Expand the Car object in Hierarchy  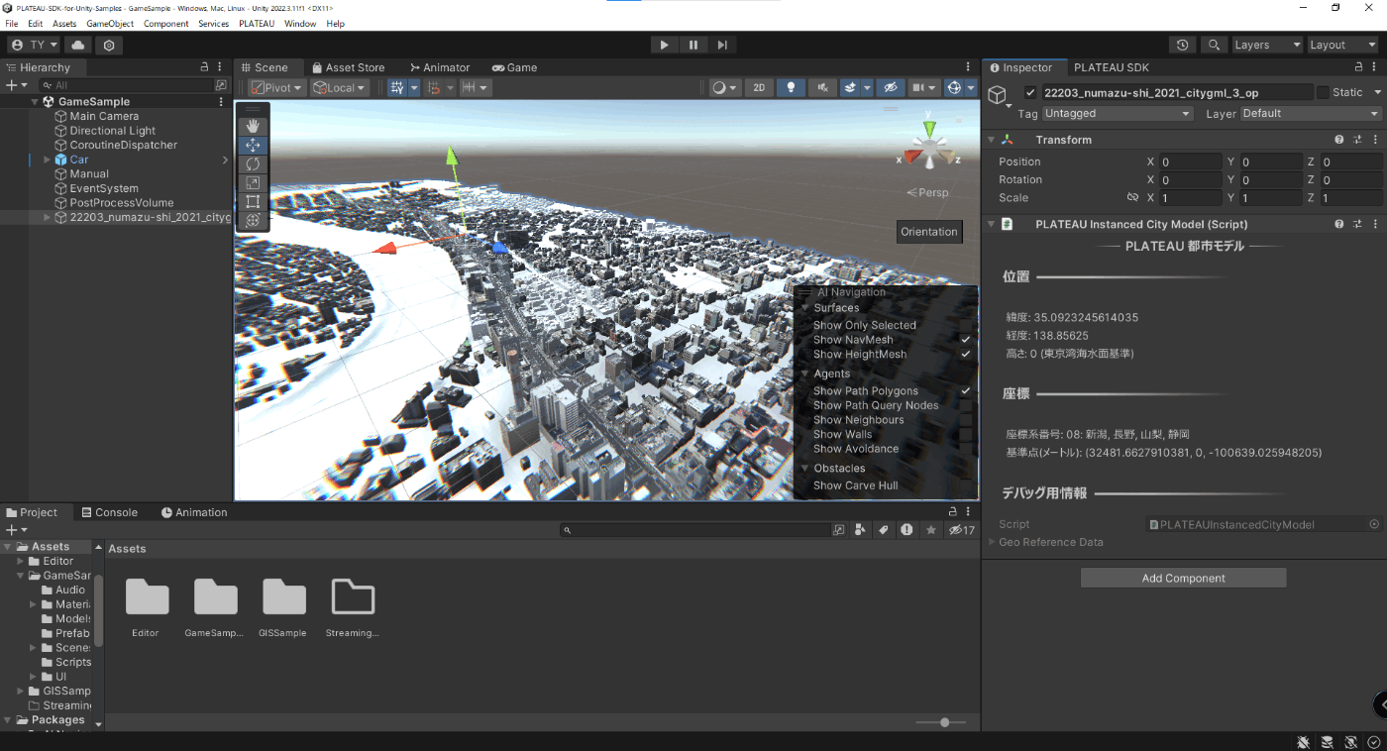pyautogui.click(x=47, y=160)
